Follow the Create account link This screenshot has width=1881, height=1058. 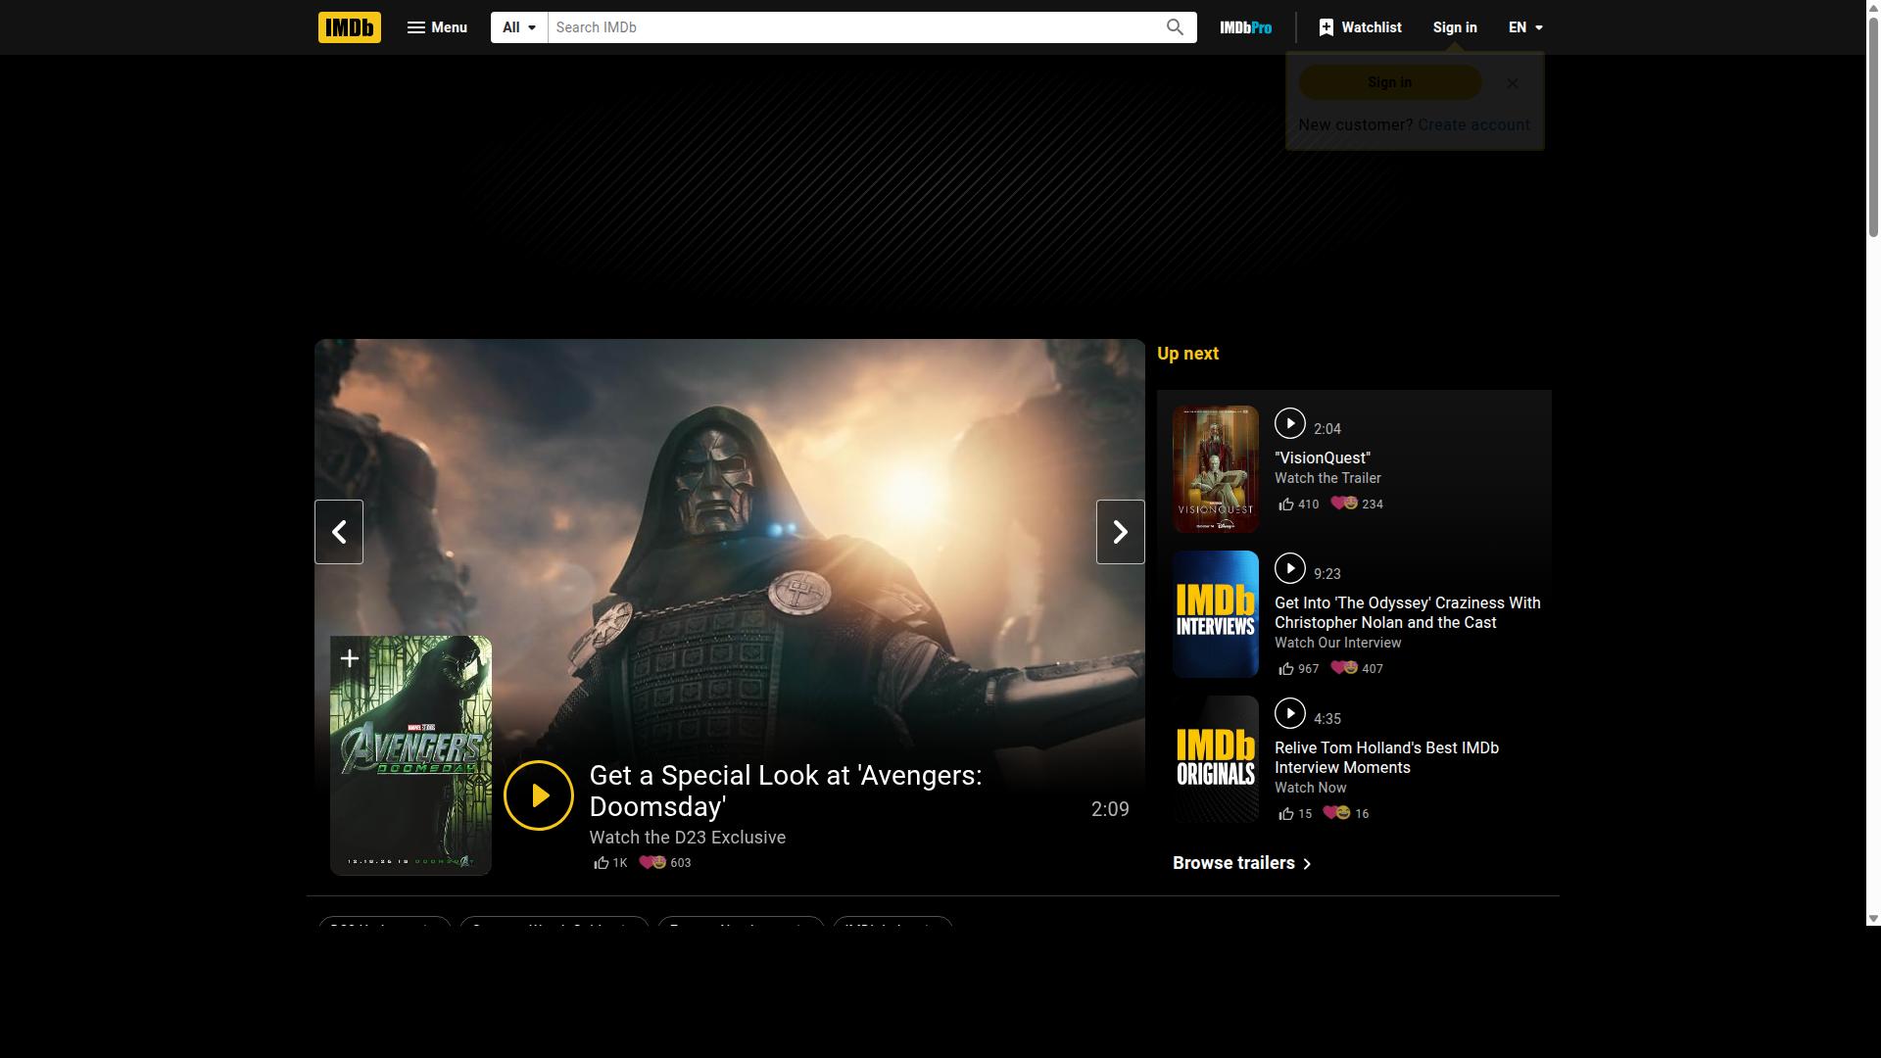[1473, 124]
